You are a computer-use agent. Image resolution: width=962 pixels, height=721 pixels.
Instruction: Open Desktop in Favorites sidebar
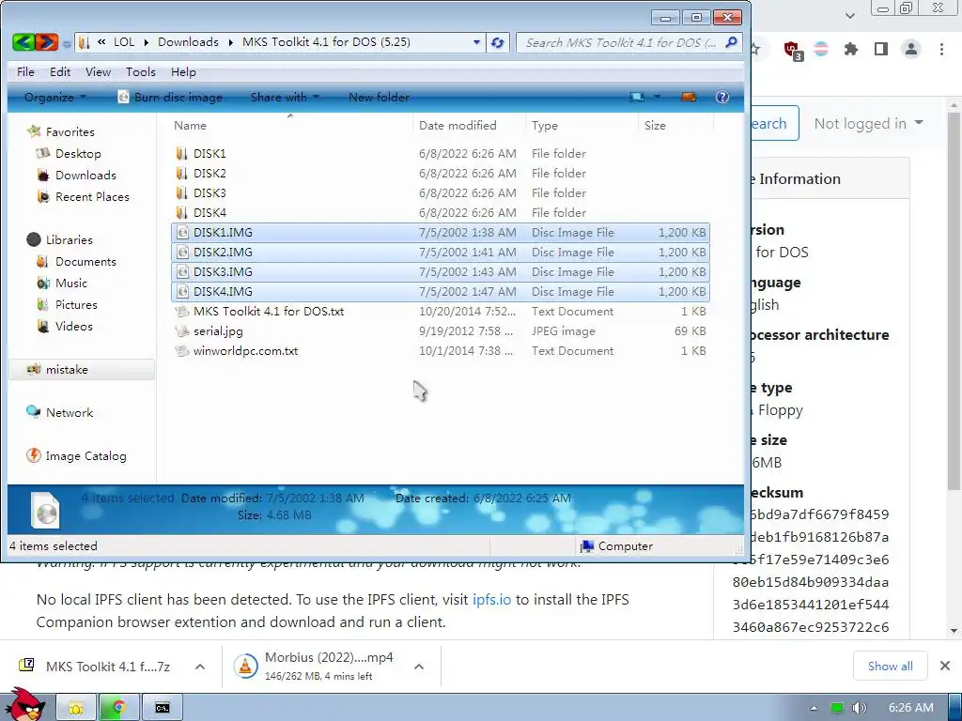pos(78,153)
